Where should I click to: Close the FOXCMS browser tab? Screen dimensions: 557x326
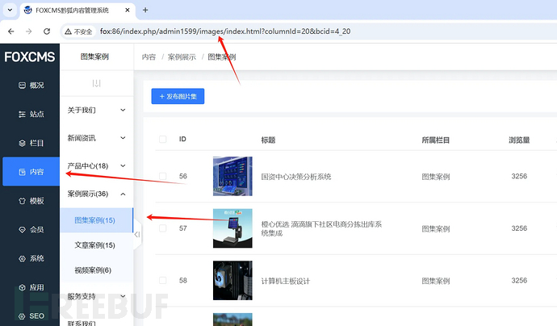128,10
